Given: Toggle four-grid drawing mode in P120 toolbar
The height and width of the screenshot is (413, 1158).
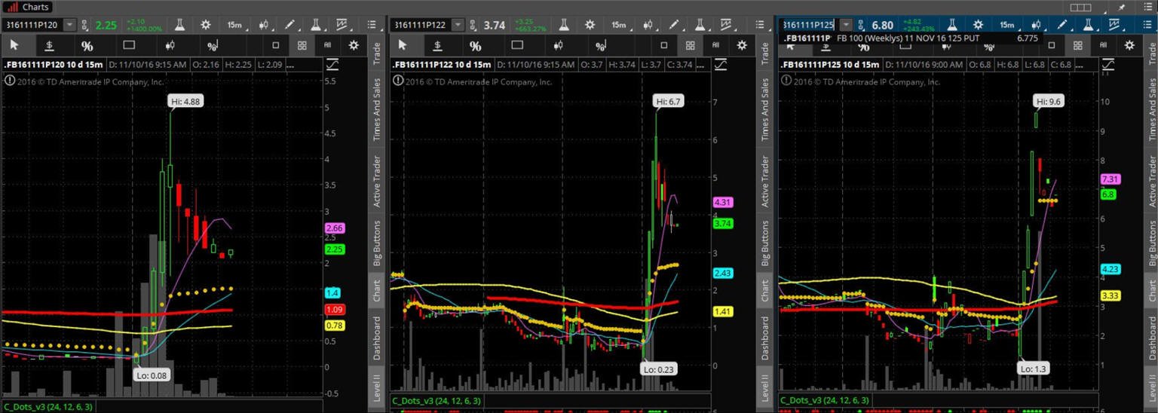Looking at the screenshot, I should (x=302, y=45).
